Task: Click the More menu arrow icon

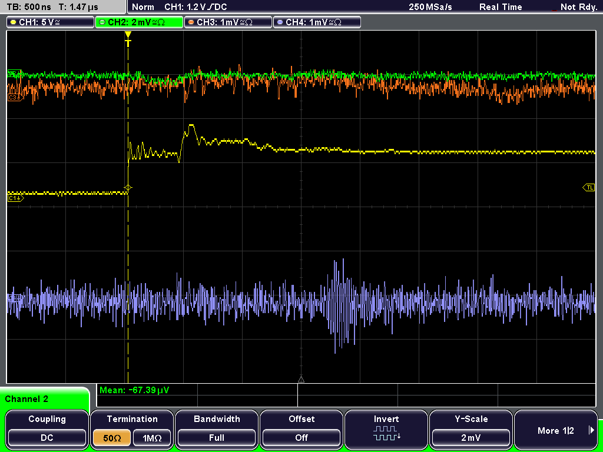Action: coord(591,430)
